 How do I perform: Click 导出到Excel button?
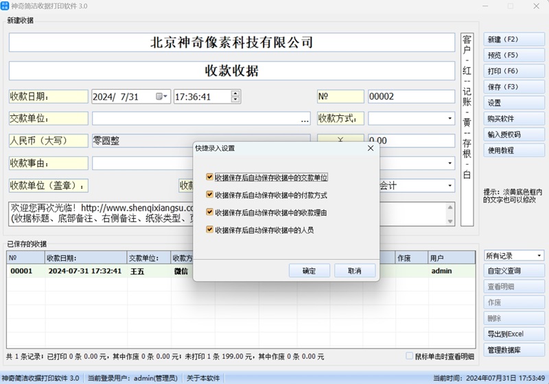click(x=514, y=334)
